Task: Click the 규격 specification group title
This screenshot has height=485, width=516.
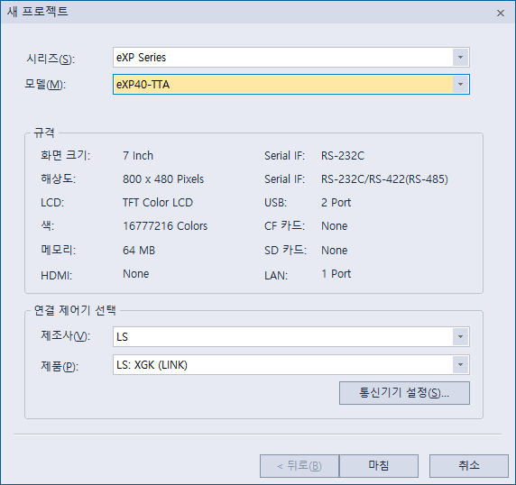Action: pos(44,133)
